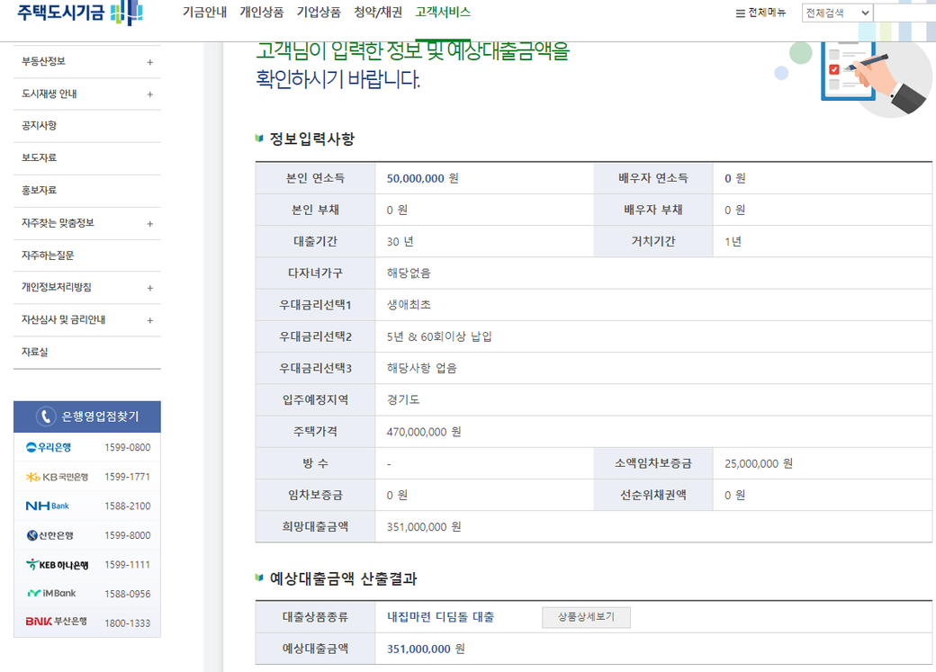Image resolution: width=936 pixels, height=672 pixels.
Task: Click the iM Bank logo
Action: 51,594
